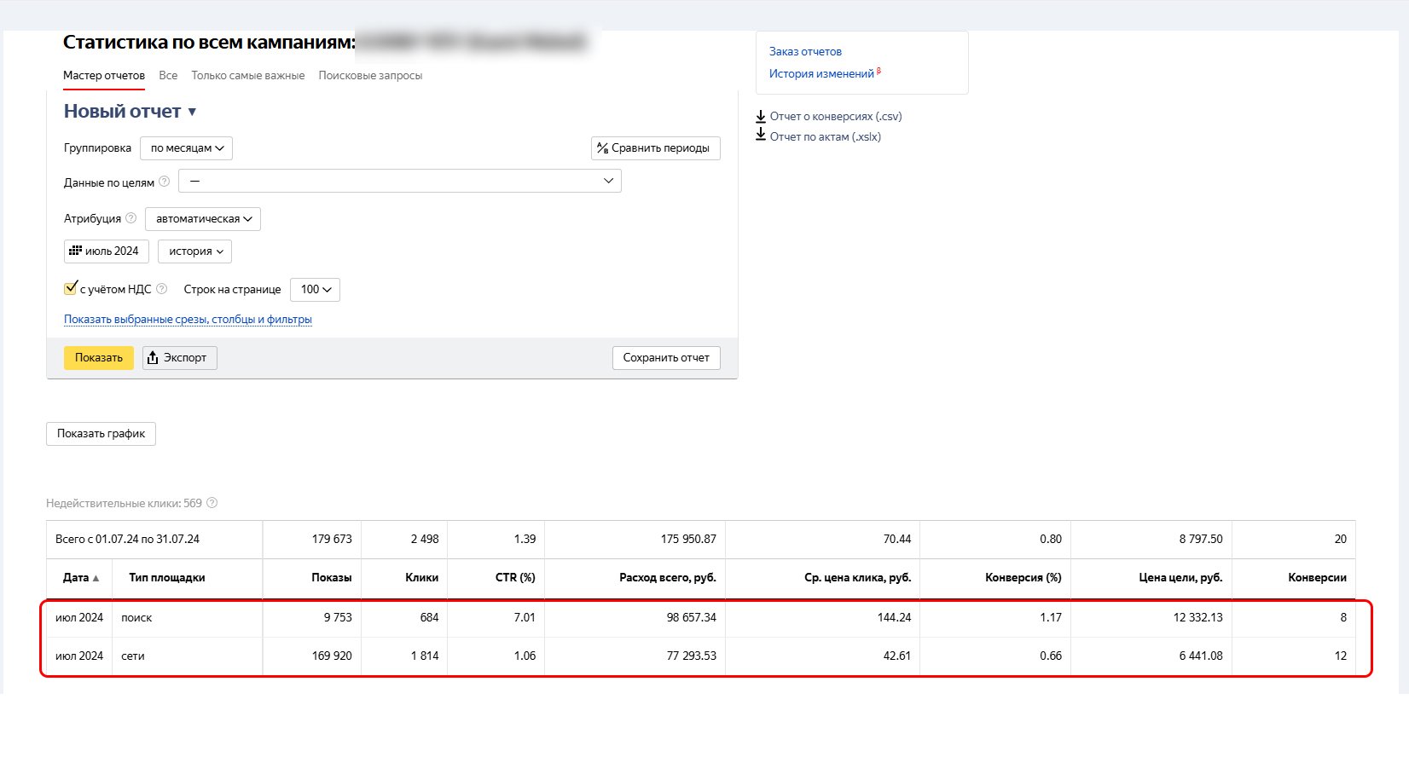The height and width of the screenshot is (757, 1409).
Task: Click the download icon for conversions CSV report
Action: click(x=761, y=117)
